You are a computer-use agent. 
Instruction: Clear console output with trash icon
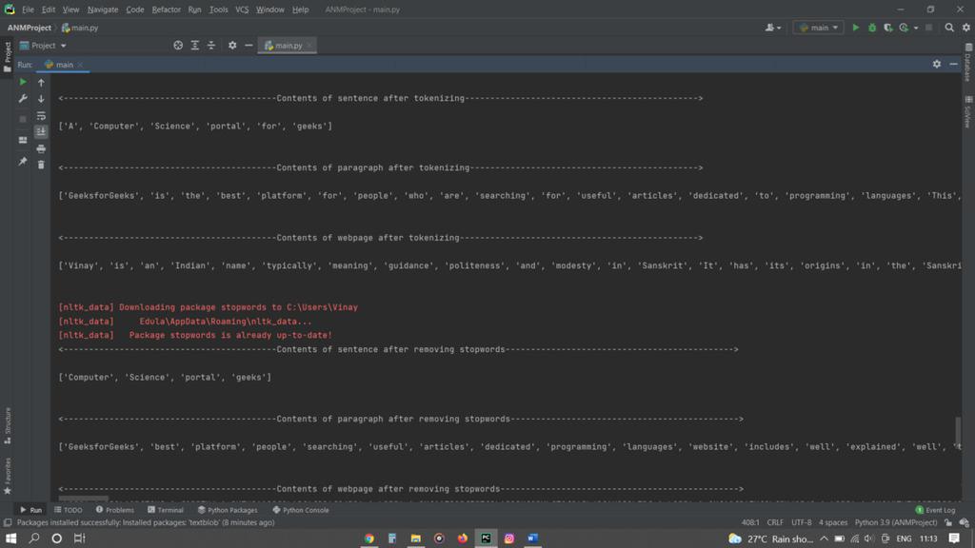coord(41,165)
